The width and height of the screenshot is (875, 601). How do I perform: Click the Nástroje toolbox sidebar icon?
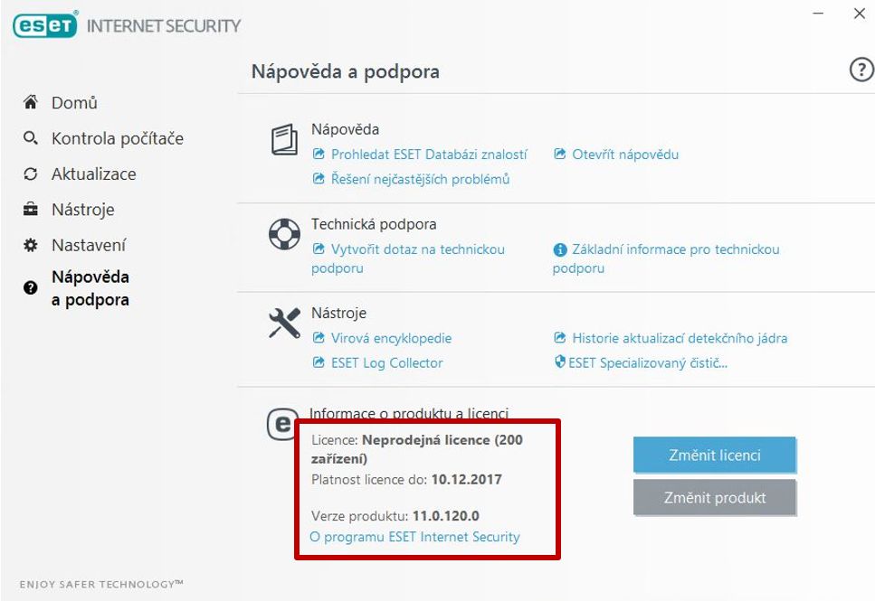click(x=31, y=210)
